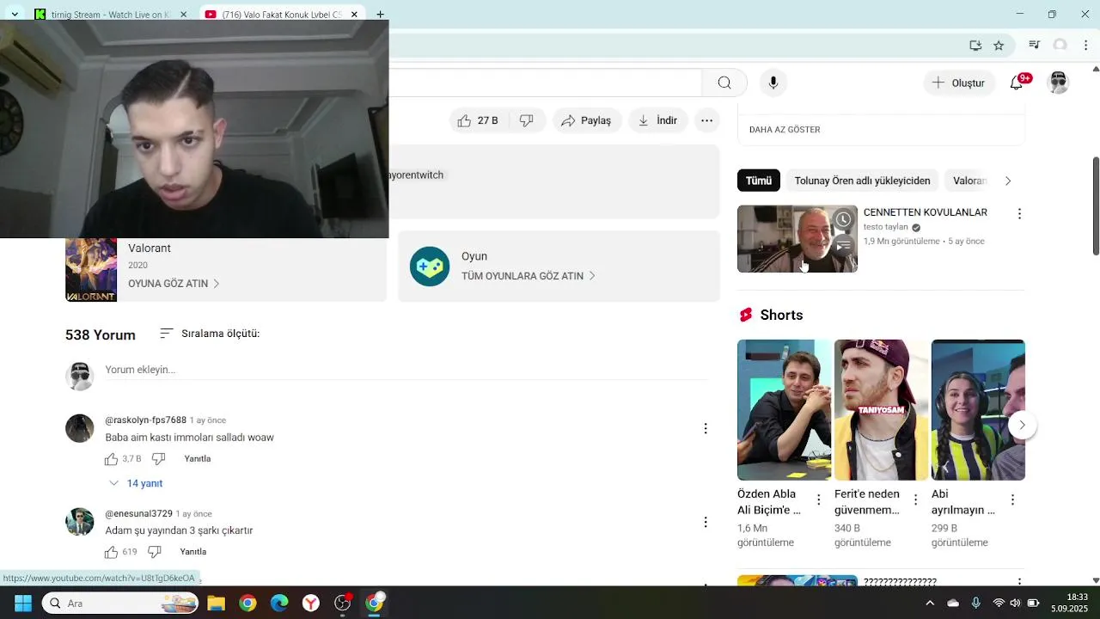Click the CENNETTEN KOVULANLAR video title
This screenshot has height=619, width=1100.
(x=925, y=212)
